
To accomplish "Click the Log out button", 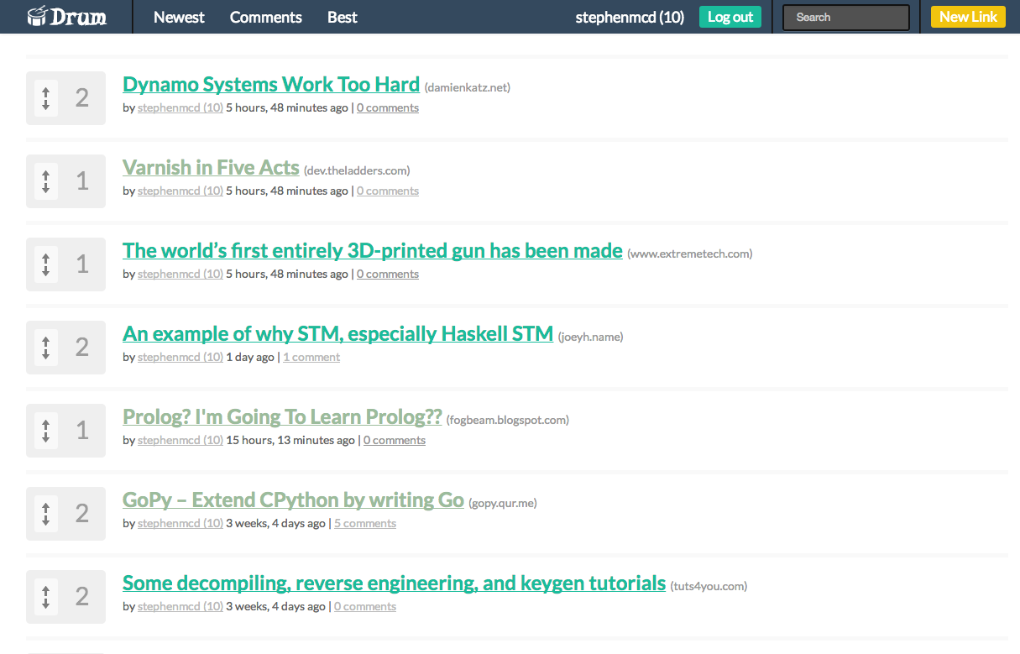I will tap(730, 17).
